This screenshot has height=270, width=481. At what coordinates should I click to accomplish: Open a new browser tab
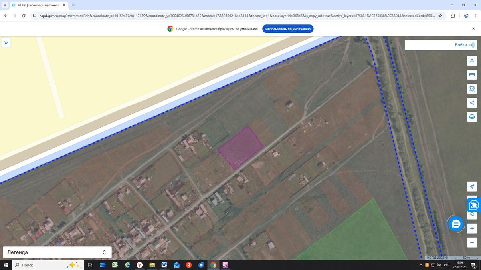pyautogui.click(x=73, y=5)
